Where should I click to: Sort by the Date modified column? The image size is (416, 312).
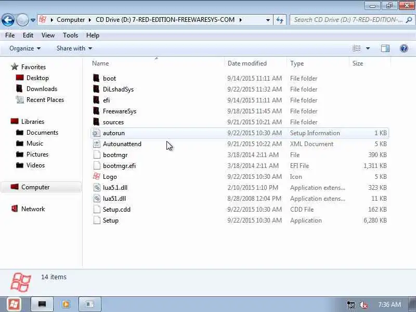tap(247, 63)
